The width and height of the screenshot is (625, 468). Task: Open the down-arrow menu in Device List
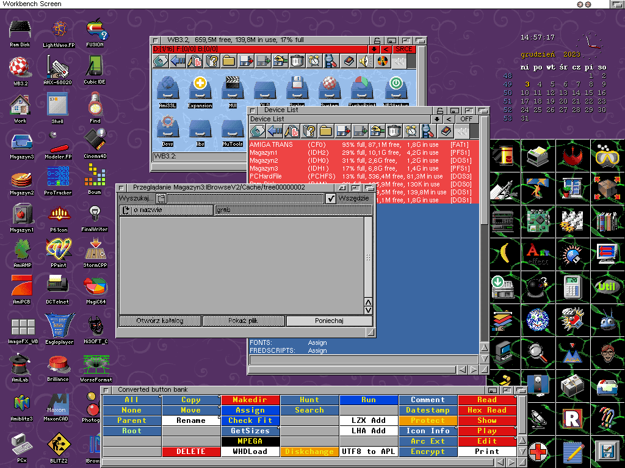coord(437,119)
